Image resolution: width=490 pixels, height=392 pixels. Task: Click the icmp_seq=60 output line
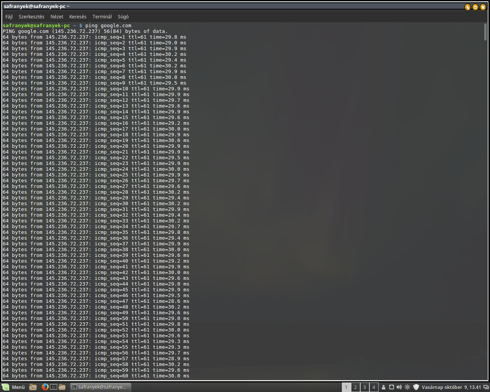96,376
